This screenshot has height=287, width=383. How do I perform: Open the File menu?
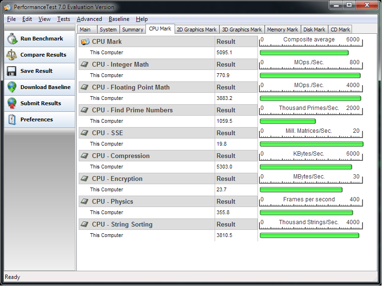click(11, 19)
